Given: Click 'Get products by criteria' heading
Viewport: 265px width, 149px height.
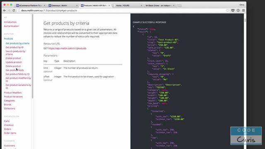Looking at the screenshot, I should [x=66, y=23].
